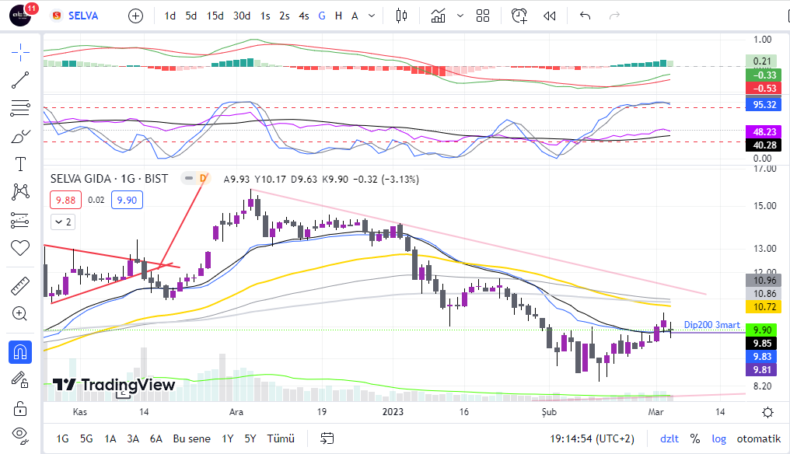Screen dimensions: 790x454
Task: Open the chart patterns tool
Action: (x=20, y=191)
